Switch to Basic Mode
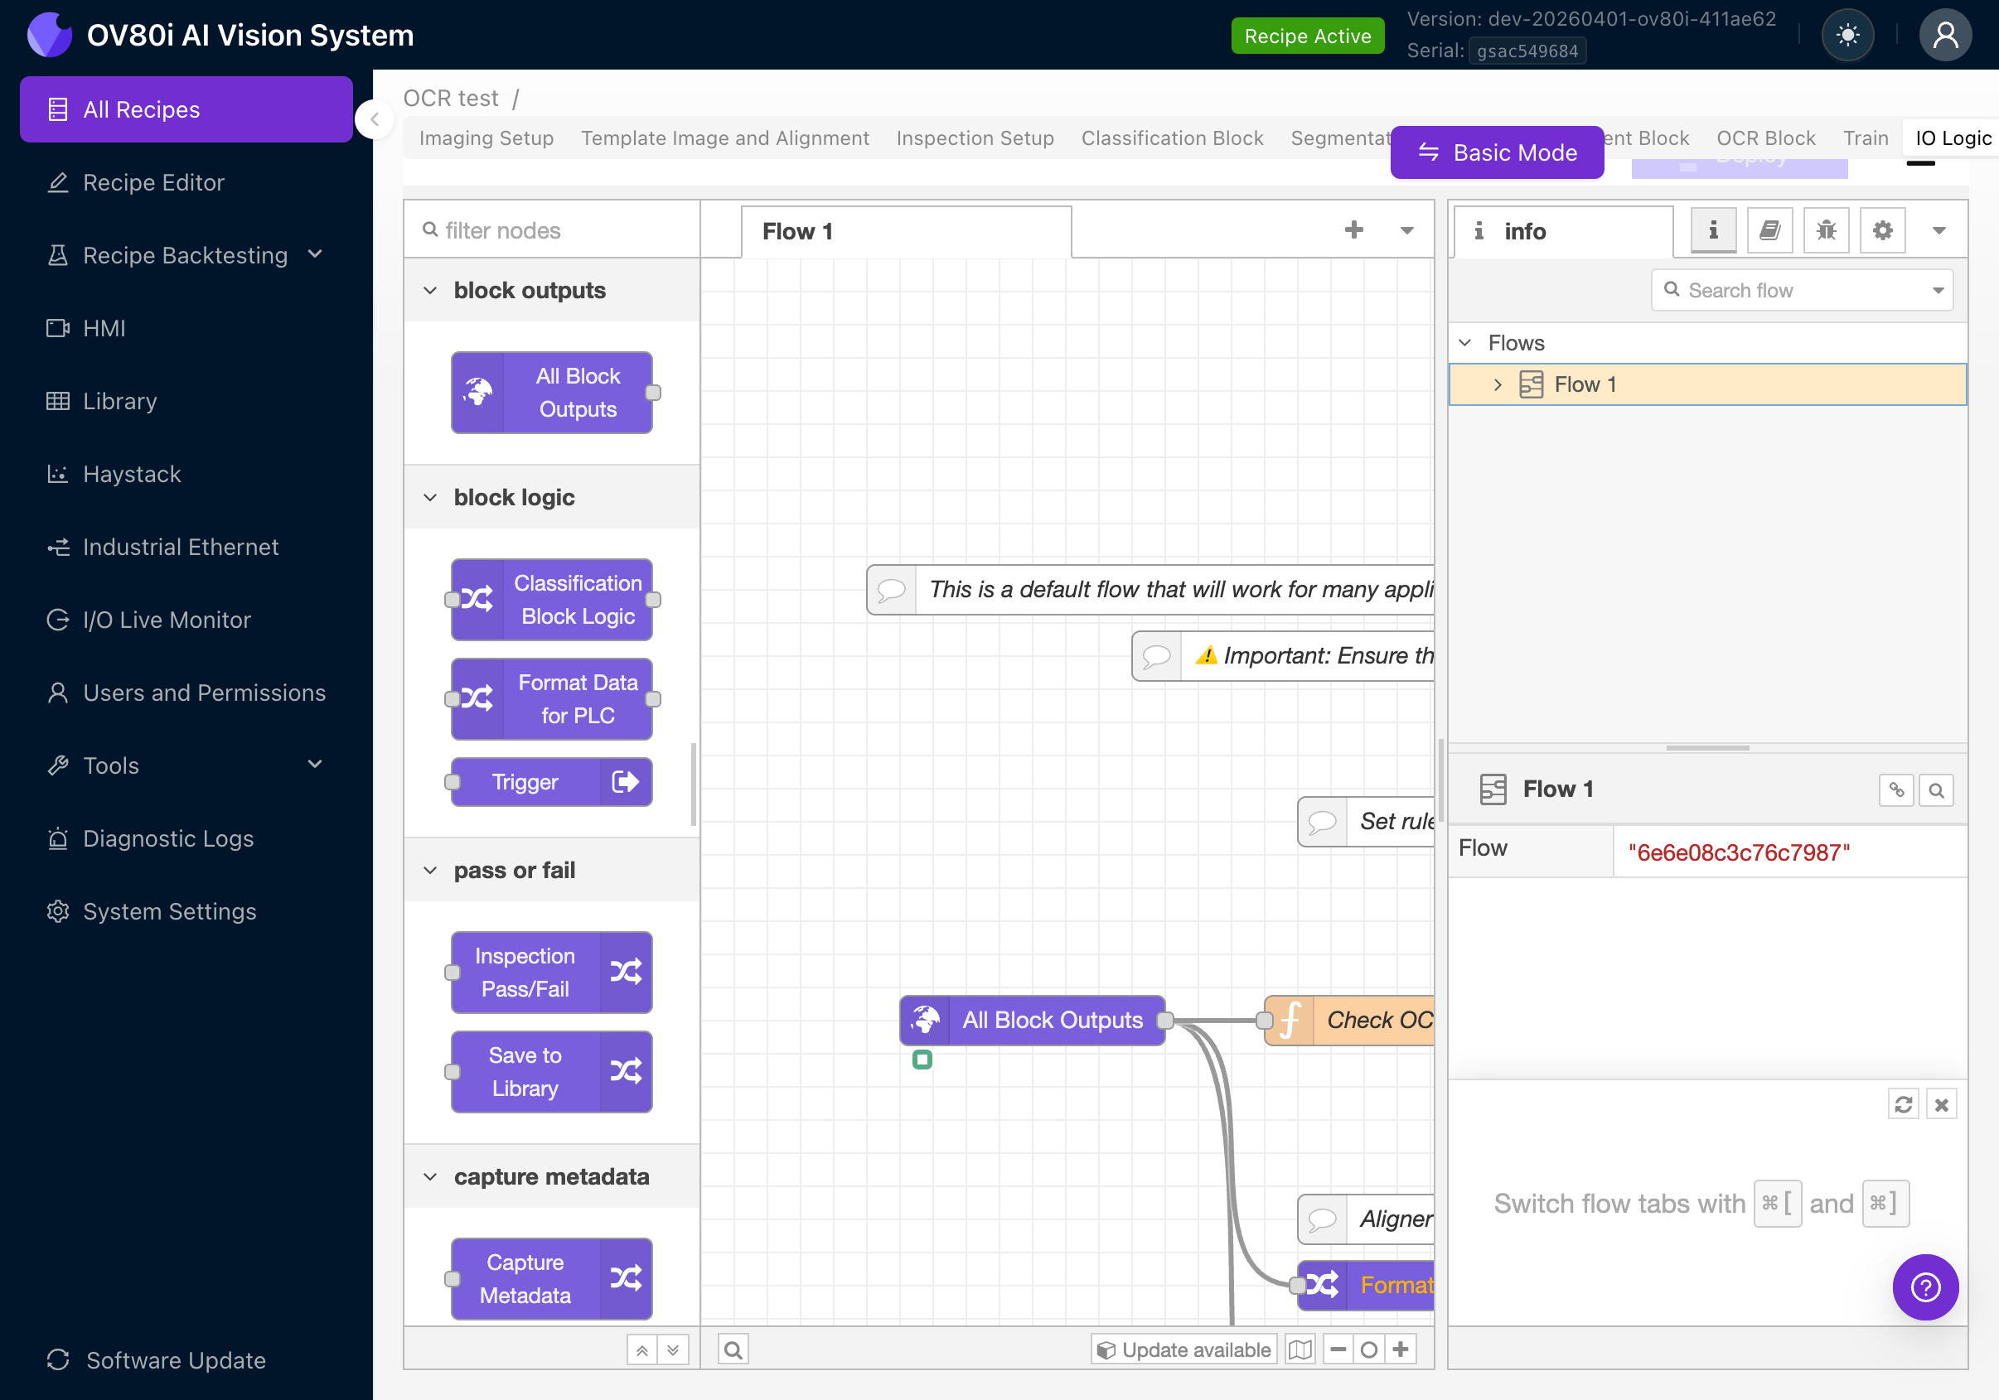The height and width of the screenshot is (1400, 1999). (x=1498, y=152)
